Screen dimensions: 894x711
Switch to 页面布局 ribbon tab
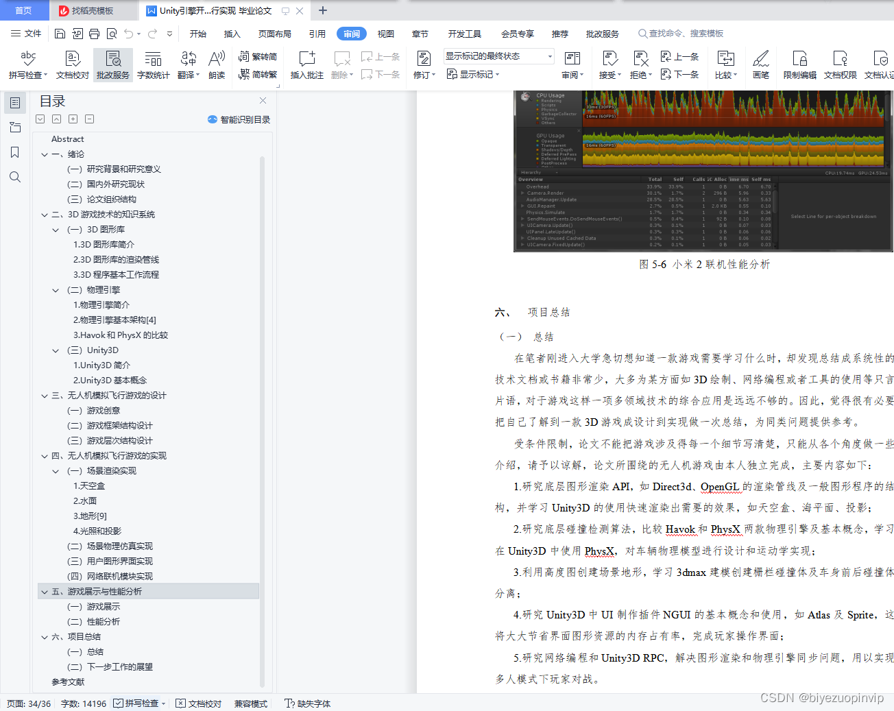pyautogui.click(x=275, y=34)
